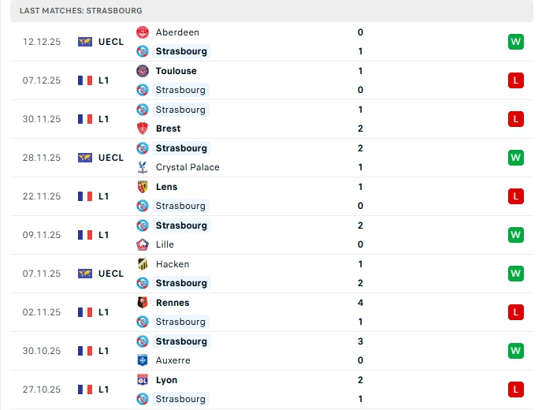Click the Lyon club crest icon
This screenshot has width=542, height=410.
tap(143, 380)
